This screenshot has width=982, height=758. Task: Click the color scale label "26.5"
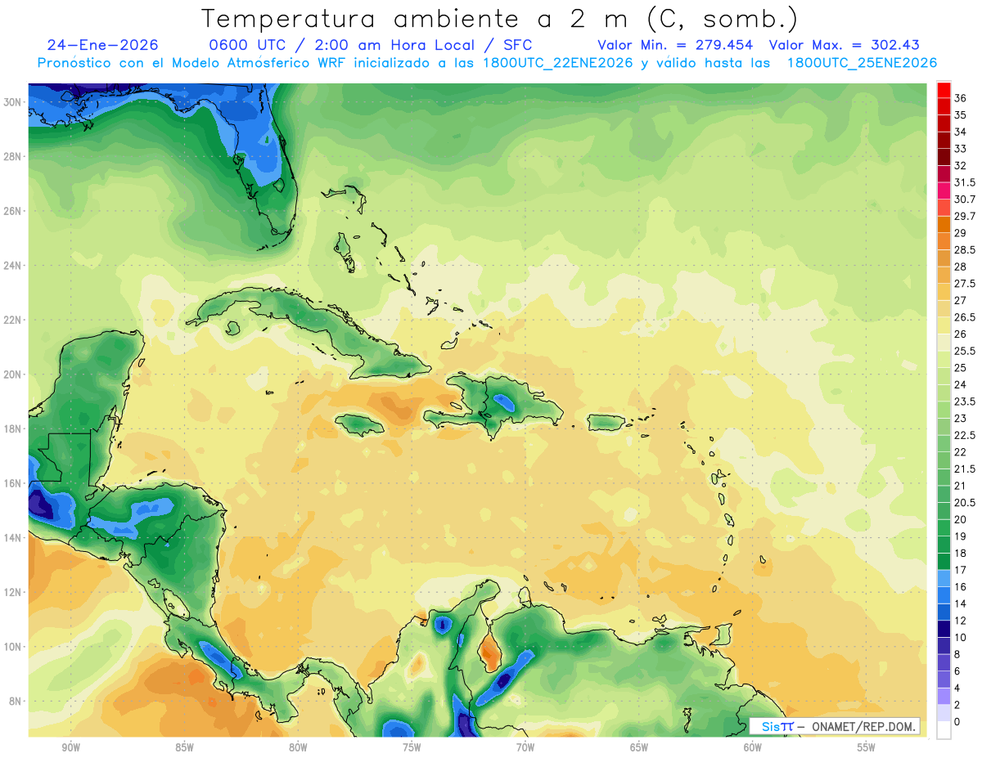pos(965,316)
